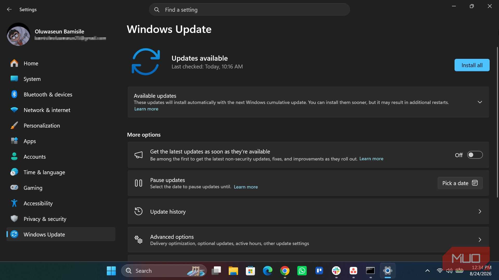The height and width of the screenshot is (280, 499).
Task: Open the Update history row label
Action: tap(168, 212)
